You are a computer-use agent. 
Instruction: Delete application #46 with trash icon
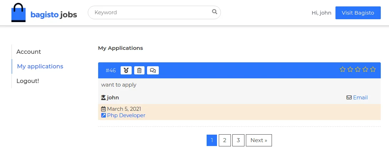click(x=139, y=70)
